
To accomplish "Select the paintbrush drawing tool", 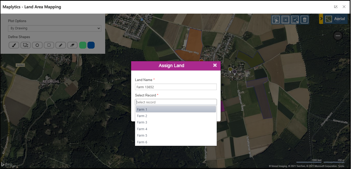I will [14, 45].
